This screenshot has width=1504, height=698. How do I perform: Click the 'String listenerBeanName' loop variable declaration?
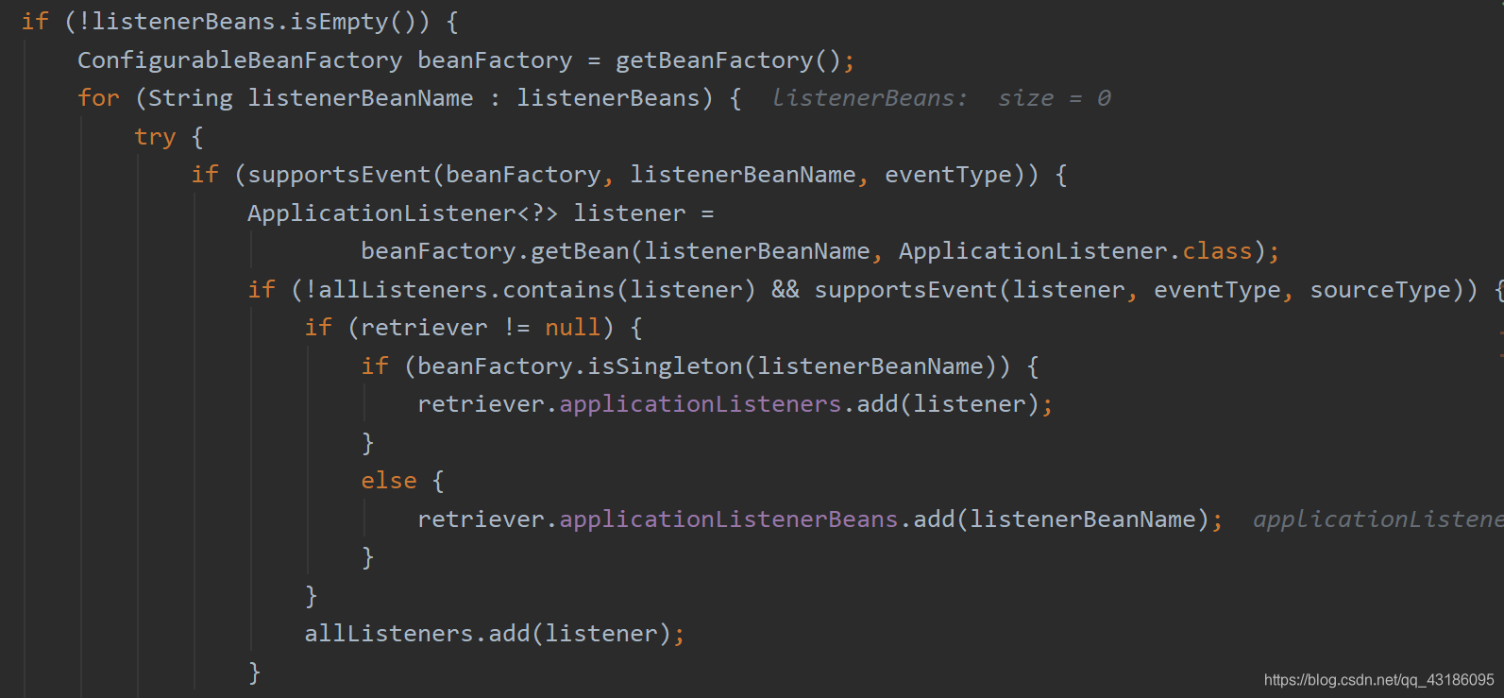pos(311,98)
